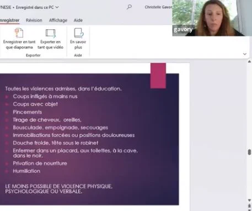The image size is (252, 211).
Task: Click the Christelle Gavory account name
Action: [158, 7]
